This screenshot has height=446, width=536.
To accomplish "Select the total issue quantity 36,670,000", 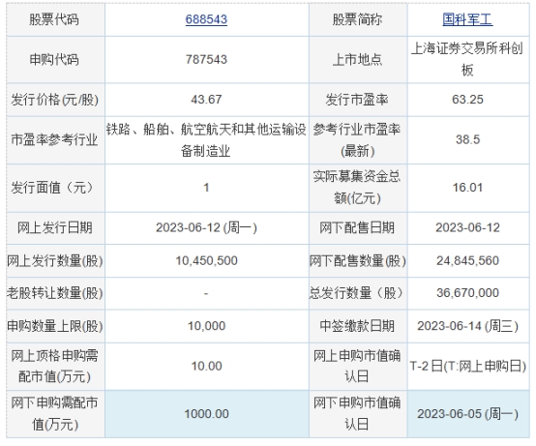I will pos(467,293).
